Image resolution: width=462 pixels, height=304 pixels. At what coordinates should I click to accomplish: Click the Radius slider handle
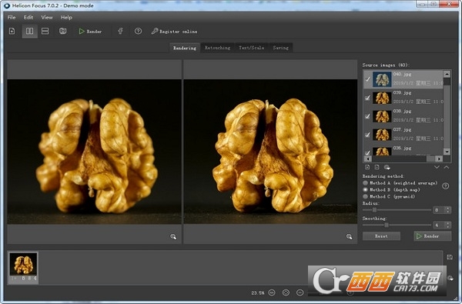pos(374,210)
